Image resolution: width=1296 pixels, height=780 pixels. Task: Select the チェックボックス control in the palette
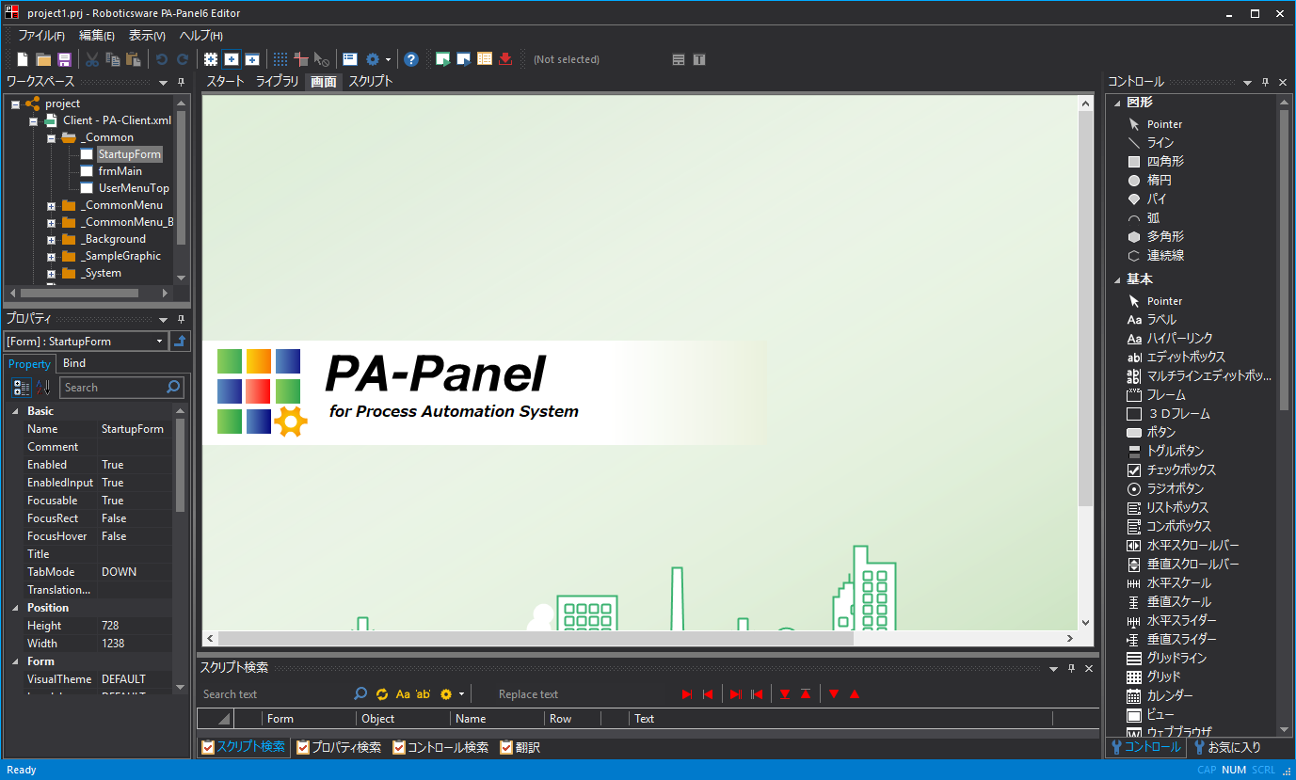tap(1171, 470)
